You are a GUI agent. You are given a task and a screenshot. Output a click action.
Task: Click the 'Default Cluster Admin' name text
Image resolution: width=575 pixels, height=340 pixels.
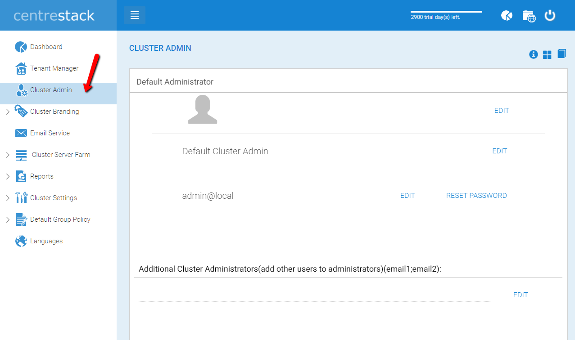point(225,151)
